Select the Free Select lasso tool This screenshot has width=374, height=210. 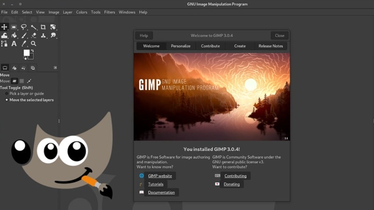[24, 27]
